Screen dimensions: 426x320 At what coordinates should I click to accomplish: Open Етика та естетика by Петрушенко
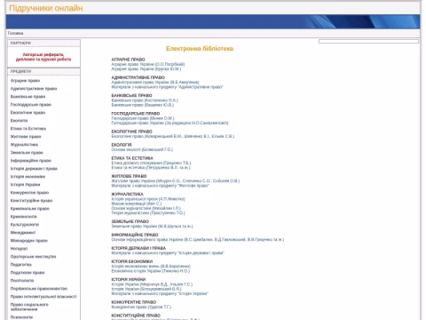click(x=151, y=168)
